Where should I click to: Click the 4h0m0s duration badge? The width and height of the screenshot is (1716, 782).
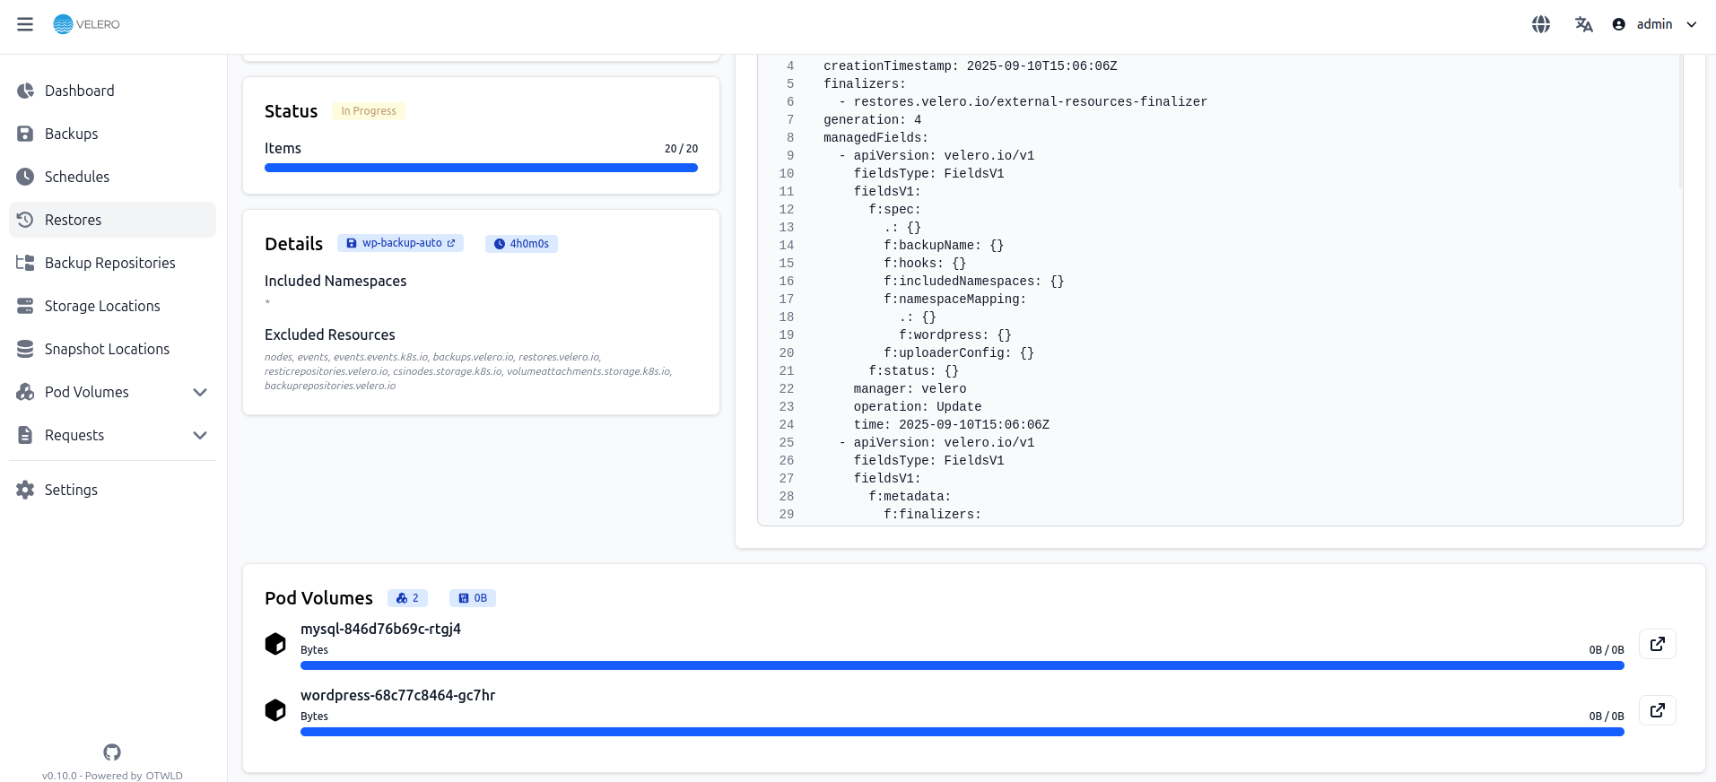(521, 244)
